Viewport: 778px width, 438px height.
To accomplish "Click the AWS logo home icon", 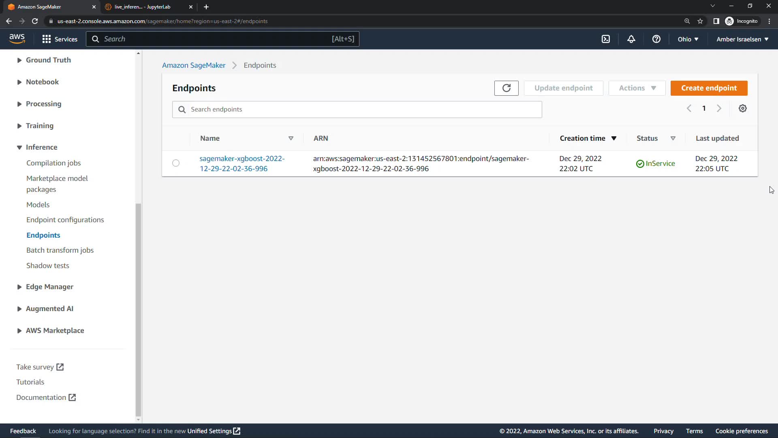I will (17, 39).
